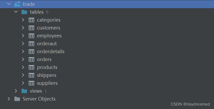Click the suppliers table icon
This screenshot has width=214, height=109.
[x=31, y=83]
